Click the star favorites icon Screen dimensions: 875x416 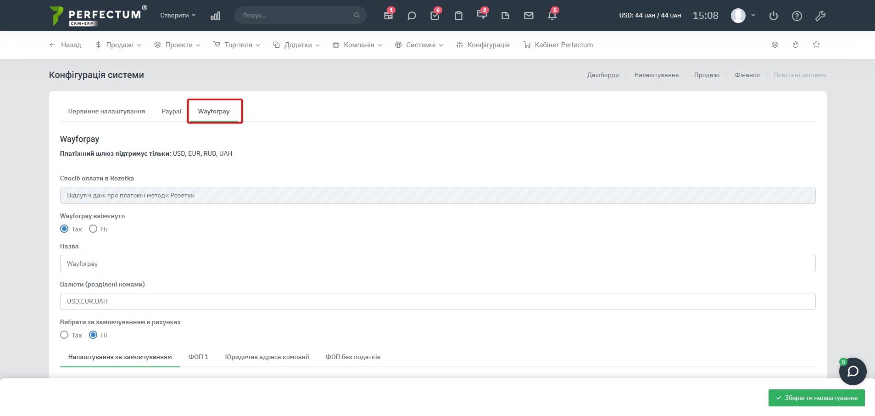pos(816,45)
